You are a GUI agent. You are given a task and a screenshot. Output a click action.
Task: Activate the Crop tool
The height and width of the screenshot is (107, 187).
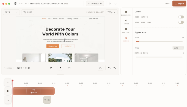pyautogui.click(x=28, y=12)
